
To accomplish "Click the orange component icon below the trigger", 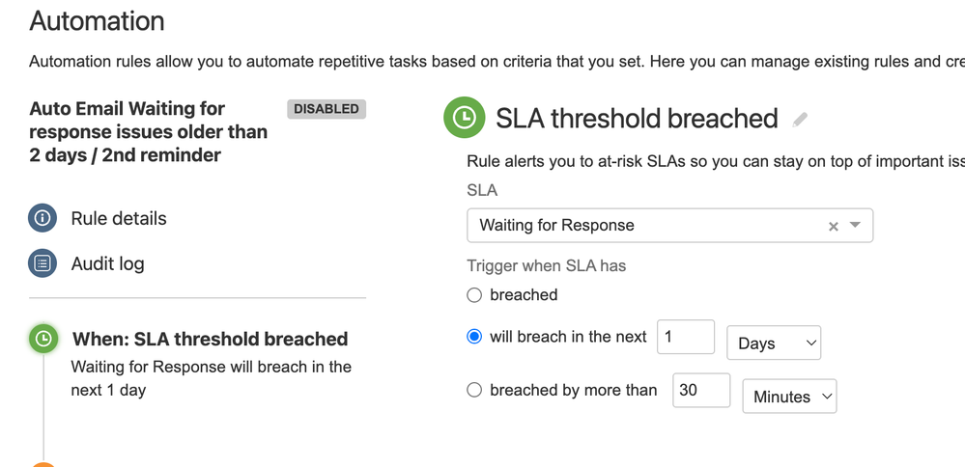I will (43, 464).
